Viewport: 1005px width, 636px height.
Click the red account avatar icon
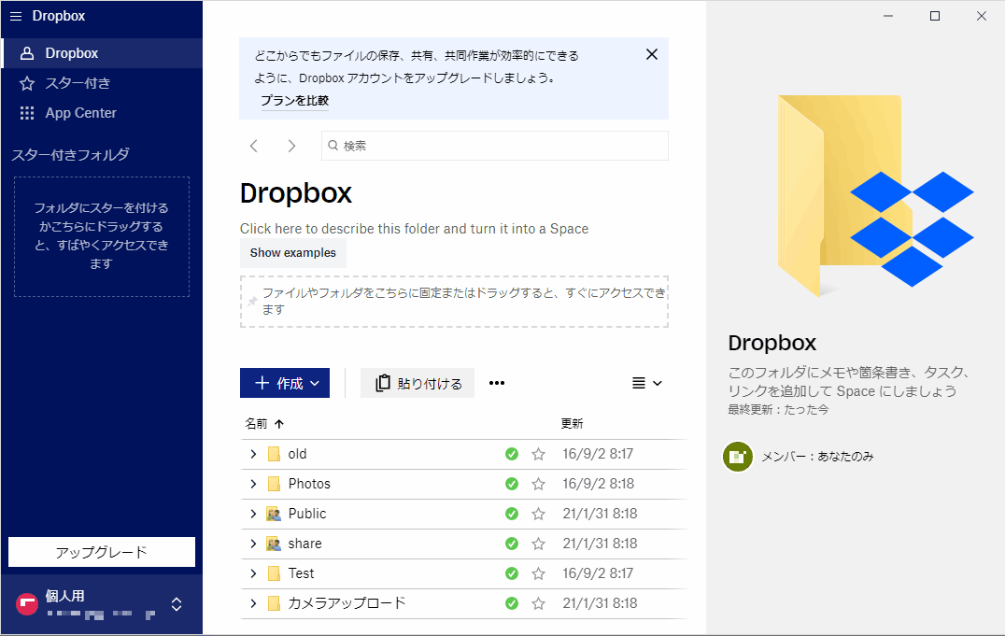point(27,604)
